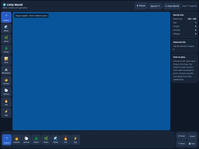Pick Inspect in the bottom toolbar
The image size is (199, 149).
7,140
